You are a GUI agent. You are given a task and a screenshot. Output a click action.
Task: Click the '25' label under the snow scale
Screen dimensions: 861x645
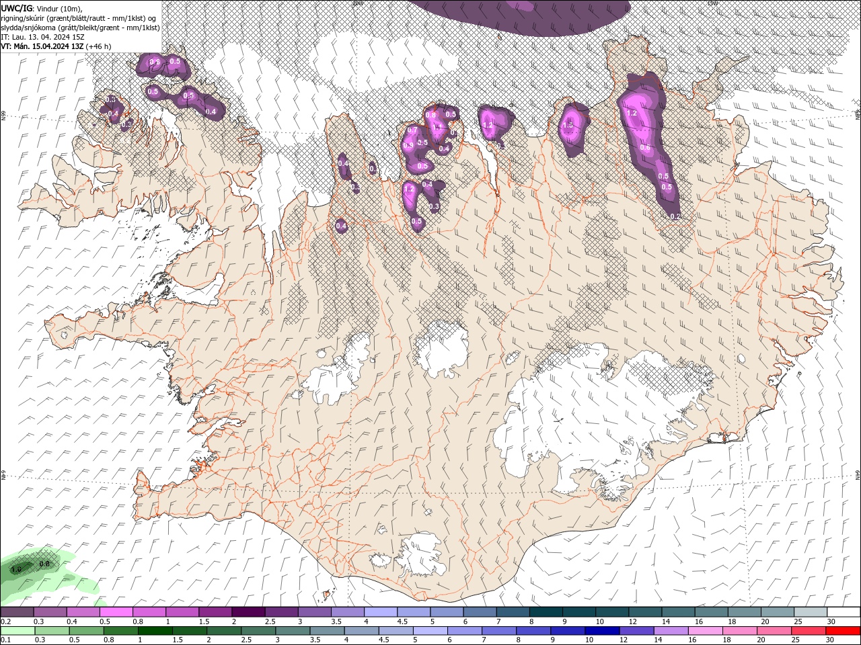[798, 621]
